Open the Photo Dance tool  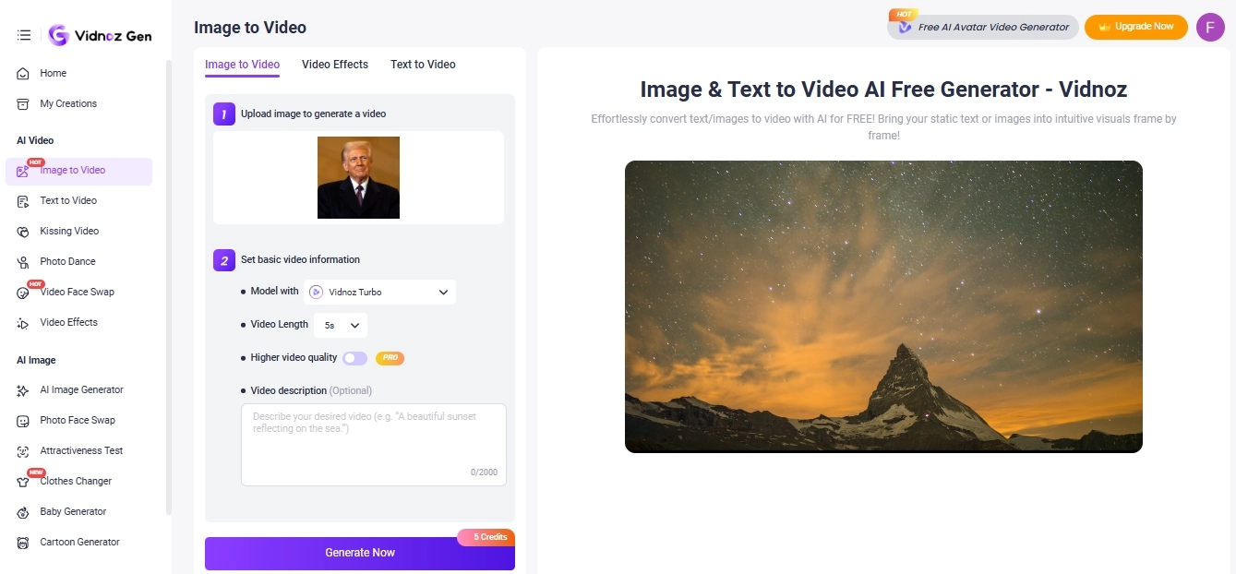[67, 261]
